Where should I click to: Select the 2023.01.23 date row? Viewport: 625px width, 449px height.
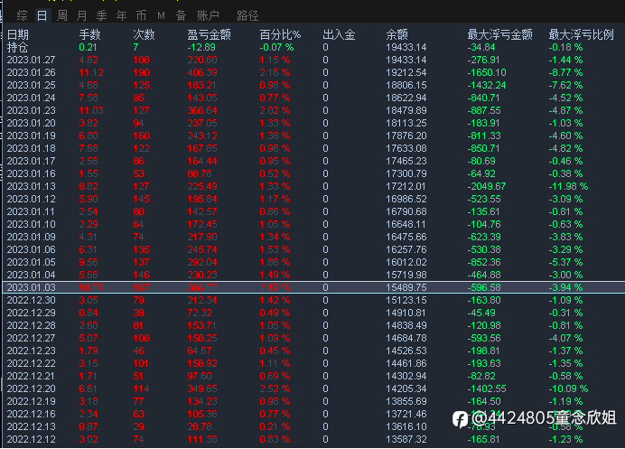(x=313, y=110)
